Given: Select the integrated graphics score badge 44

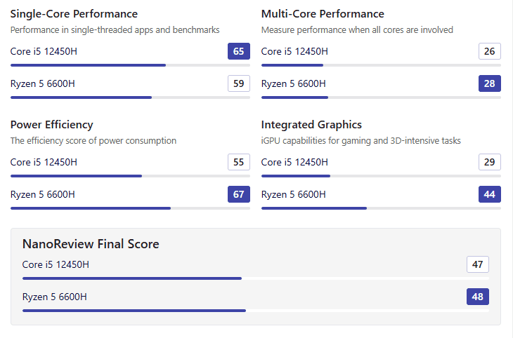Looking at the screenshot, I should 490,194.
